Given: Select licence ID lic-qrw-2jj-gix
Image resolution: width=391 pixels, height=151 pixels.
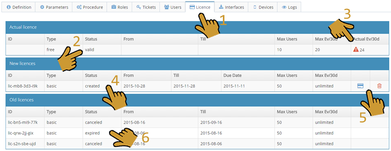Looking at the screenshot, I should [x=21, y=133].
